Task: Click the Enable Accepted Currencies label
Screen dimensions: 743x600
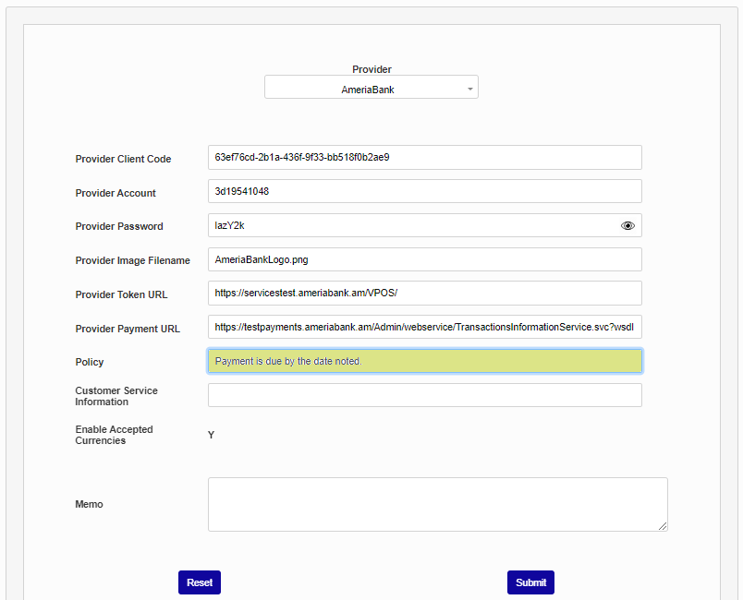Action: click(x=114, y=435)
